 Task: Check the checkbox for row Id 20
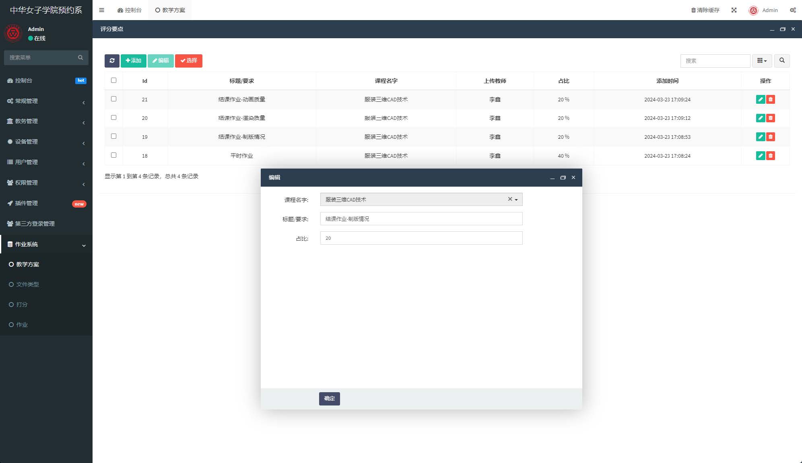tap(113, 117)
